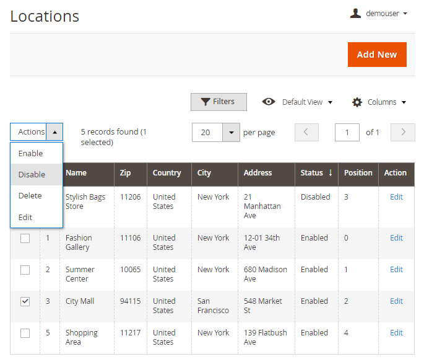Sort the table by Name column header
424x359 pixels.
[76, 173]
